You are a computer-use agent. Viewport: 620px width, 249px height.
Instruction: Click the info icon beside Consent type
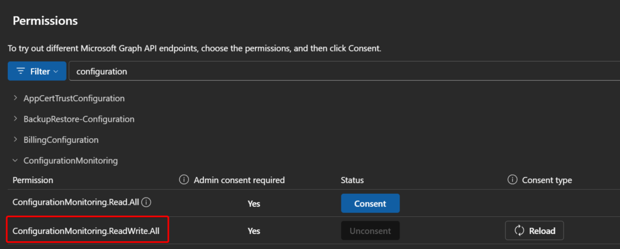(511, 181)
